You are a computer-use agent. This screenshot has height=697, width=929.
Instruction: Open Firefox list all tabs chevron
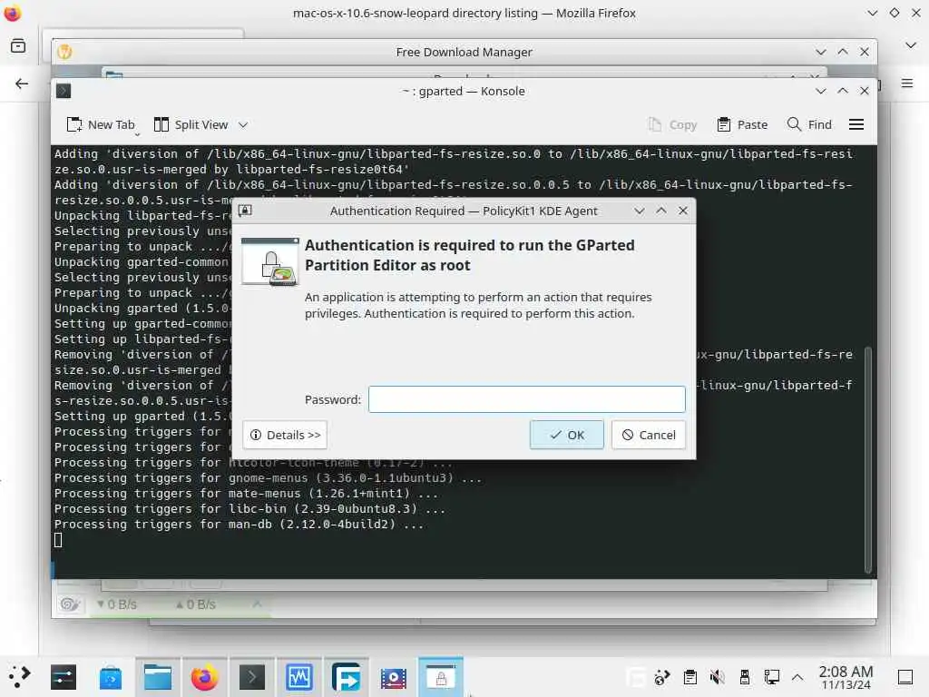(x=911, y=45)
